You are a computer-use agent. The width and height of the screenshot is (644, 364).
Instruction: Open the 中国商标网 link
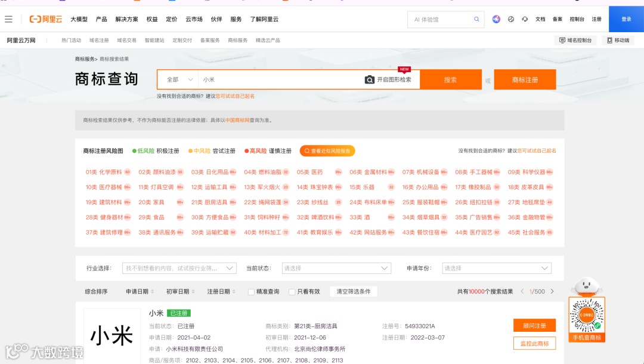(237, 120)
